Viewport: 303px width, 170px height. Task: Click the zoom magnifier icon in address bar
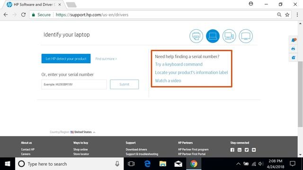[x=279, y=15]
